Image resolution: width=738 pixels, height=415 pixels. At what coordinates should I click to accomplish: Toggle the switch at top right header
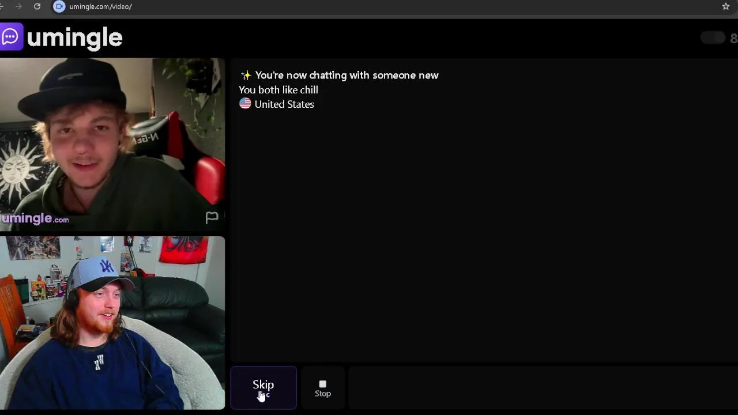click(713, 37)
